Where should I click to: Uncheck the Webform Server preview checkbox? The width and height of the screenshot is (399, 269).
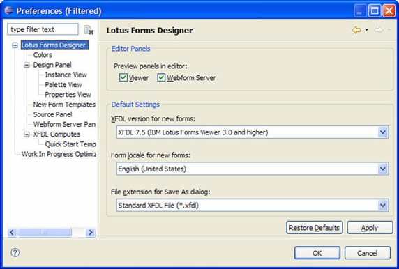[x=161, y=77]
